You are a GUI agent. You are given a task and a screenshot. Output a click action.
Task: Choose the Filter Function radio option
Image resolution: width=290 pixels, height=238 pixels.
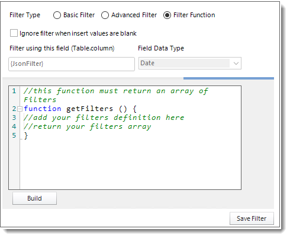[x=167, y=15]
